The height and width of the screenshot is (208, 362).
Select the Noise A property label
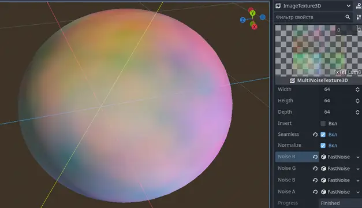coord(286,192)
